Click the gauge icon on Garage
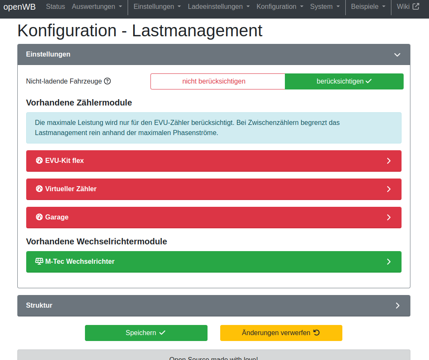The width and height of the screenshot is (429, 360). (x=39, y=217)
